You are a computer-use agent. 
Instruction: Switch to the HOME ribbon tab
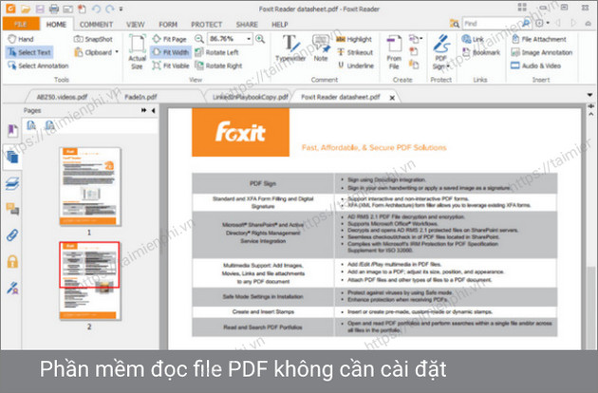[56, 25]
